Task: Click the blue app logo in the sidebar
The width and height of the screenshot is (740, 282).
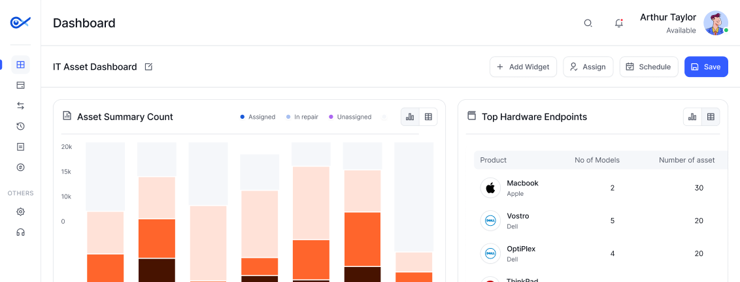Action: [x=20, y=22]
